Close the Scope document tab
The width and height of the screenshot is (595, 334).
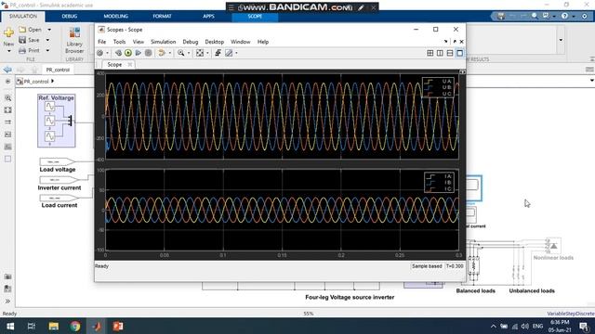pyautogui.click(x=130, y=65)
